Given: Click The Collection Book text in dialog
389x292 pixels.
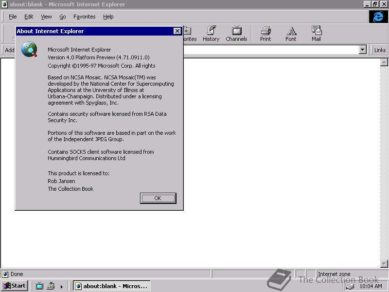Looking at the screenshot, I should (71, 189).
